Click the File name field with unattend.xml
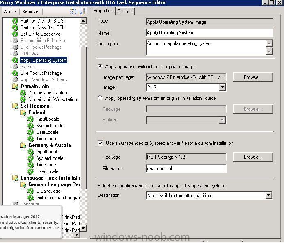Image resolution: width=284 pixels, height=243 pixels. point(186,169)
